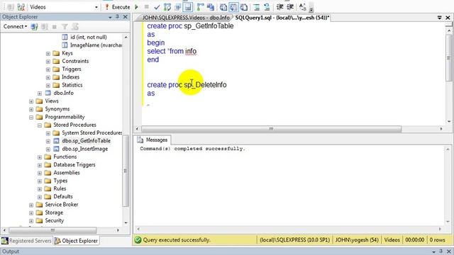Select the Assemblies folder icon

[48, 173]
